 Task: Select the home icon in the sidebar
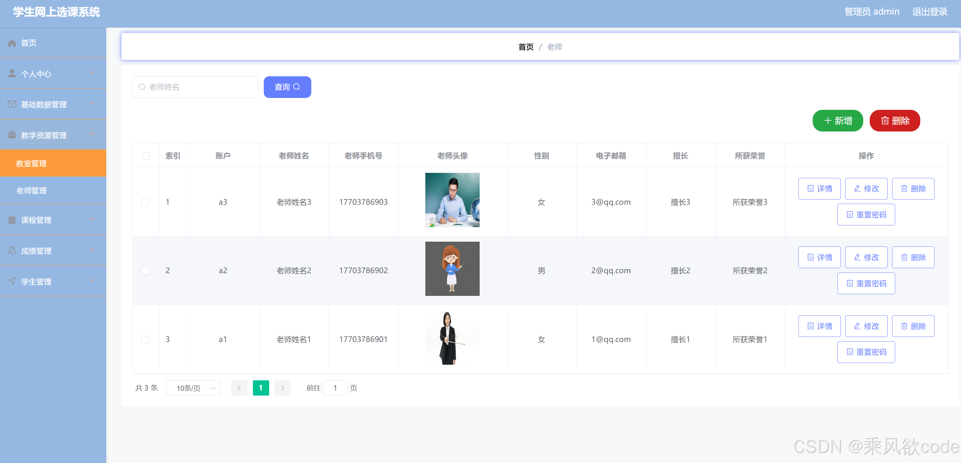[12, 43]
